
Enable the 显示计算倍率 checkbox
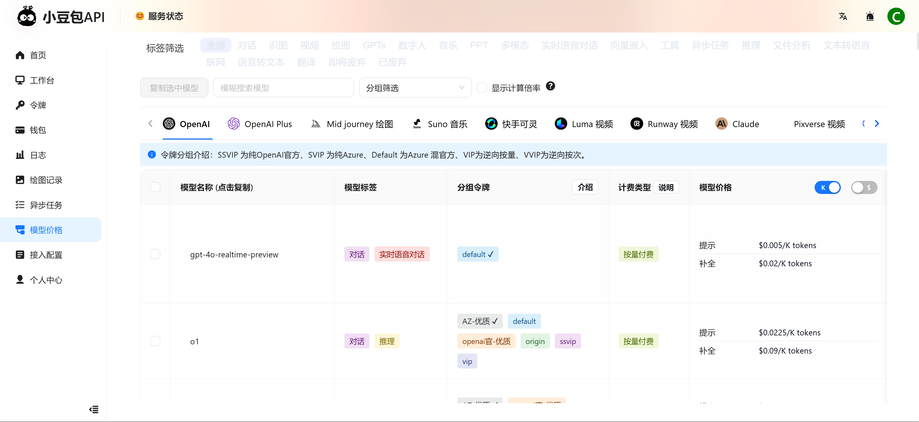(x=482, y=88)
